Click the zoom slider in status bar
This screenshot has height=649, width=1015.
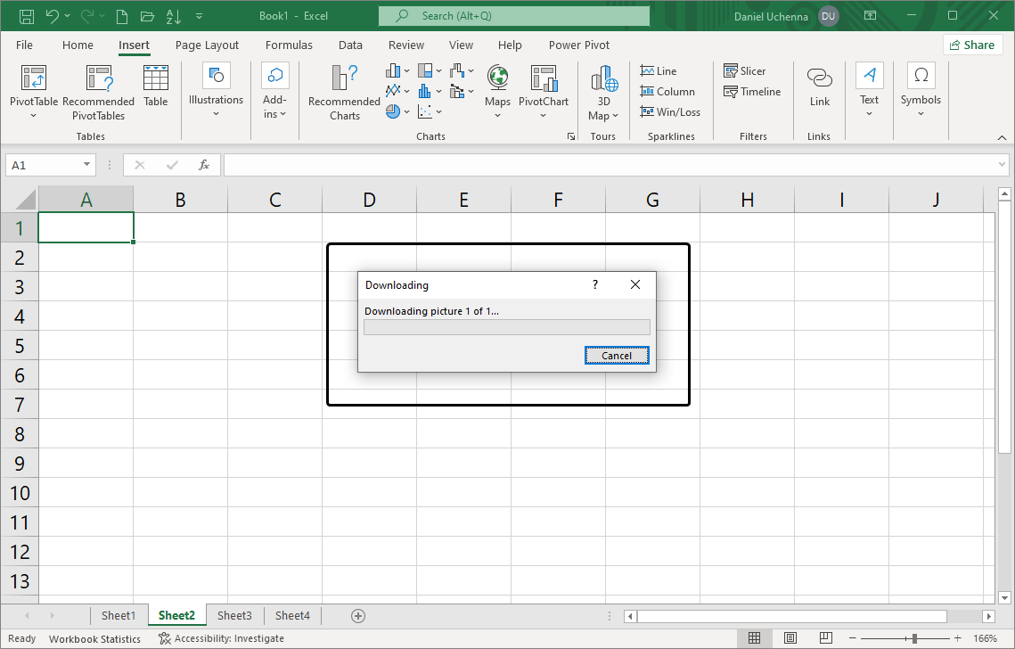coord(914,638)
